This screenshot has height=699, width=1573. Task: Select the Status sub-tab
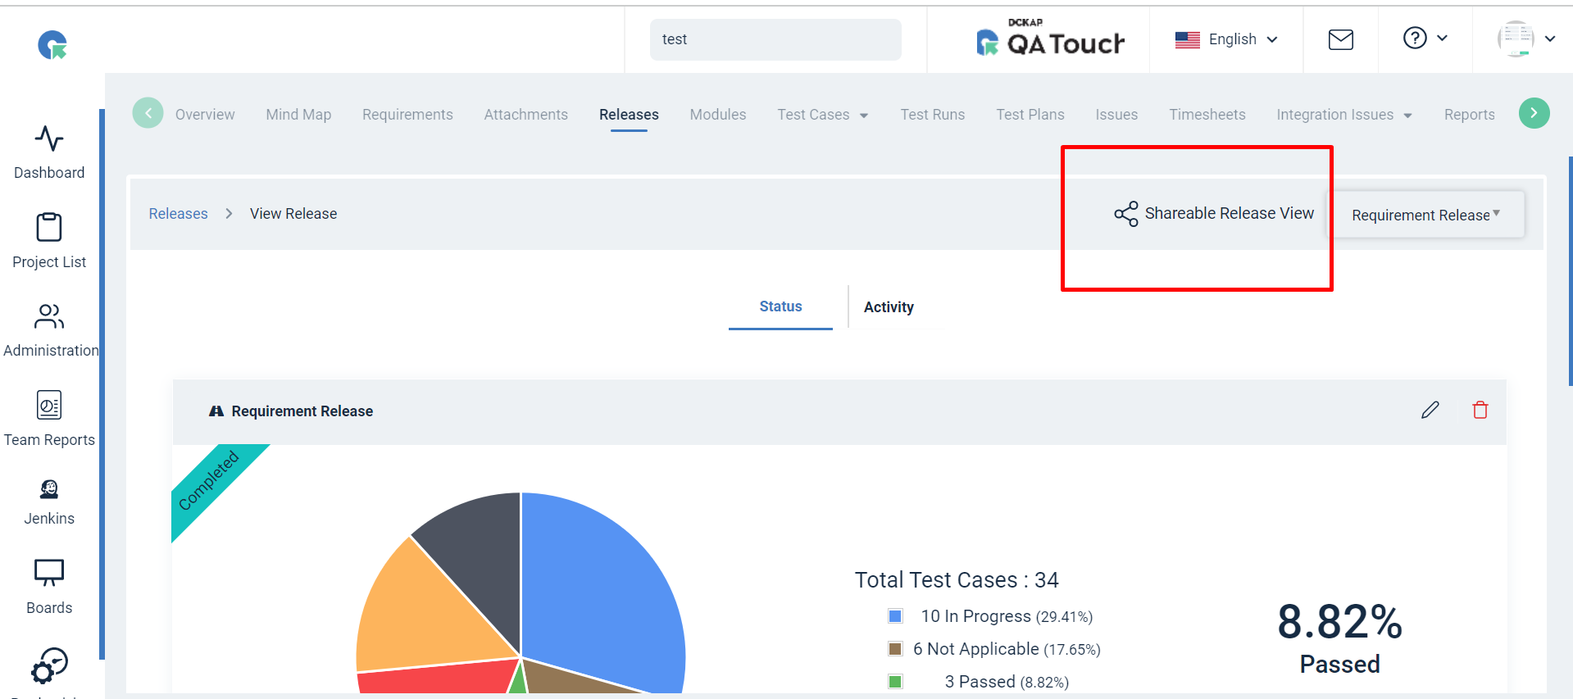point(780,306)
